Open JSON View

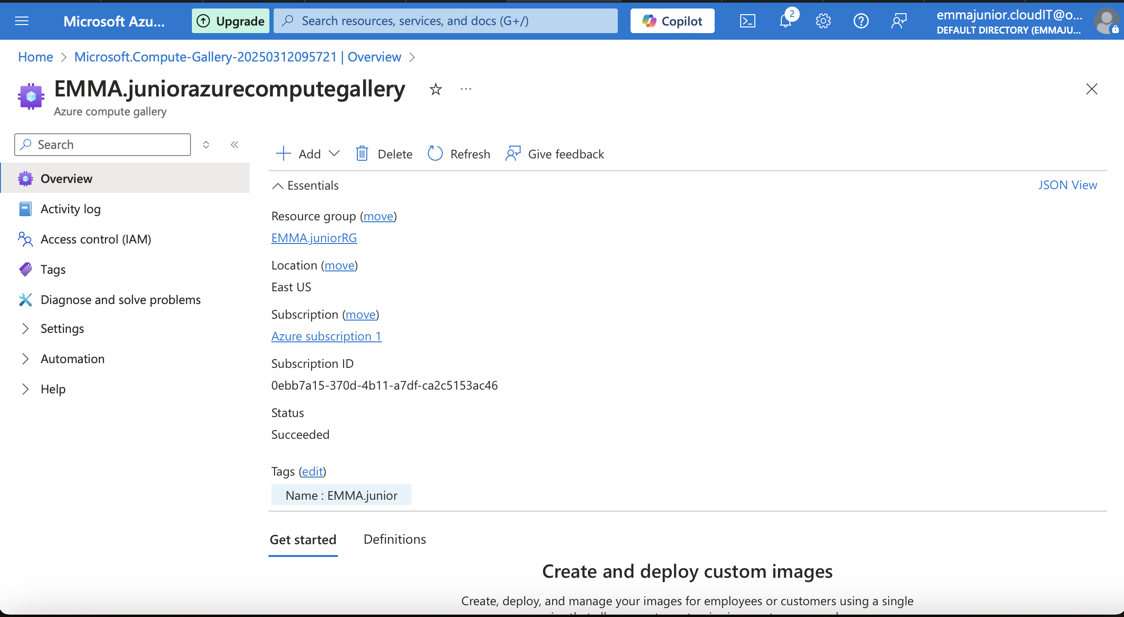click(x=1068, y=185)
